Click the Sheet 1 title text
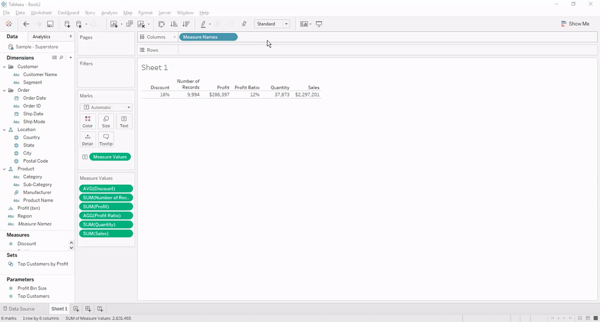The height and width of the screenshot is (322, 600). click(154, 67)
